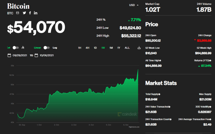This screenshot has width=215, height=134.
Task: Show the ALL time range
Action: pos(127,48)
